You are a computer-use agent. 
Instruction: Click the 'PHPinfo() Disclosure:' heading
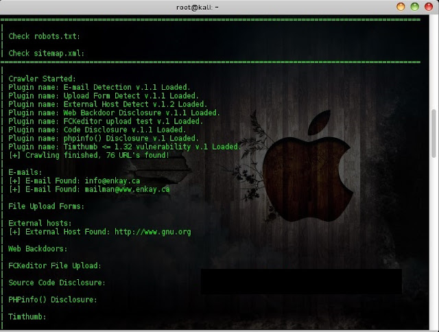coord(53,300)
